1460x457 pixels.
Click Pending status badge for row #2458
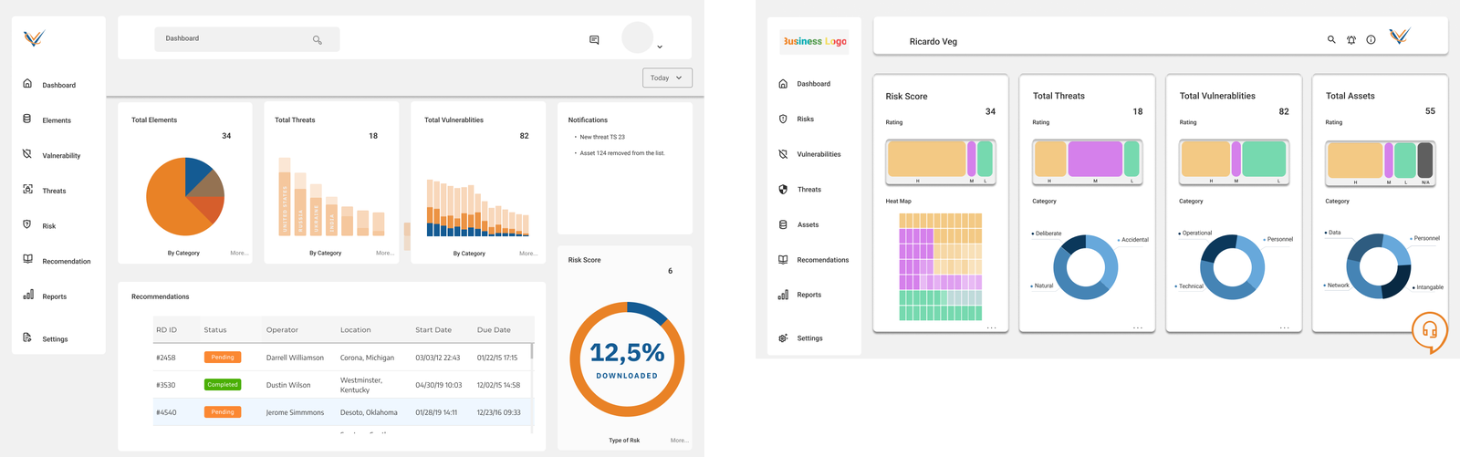pyautogui.click(x=223, y=358)
